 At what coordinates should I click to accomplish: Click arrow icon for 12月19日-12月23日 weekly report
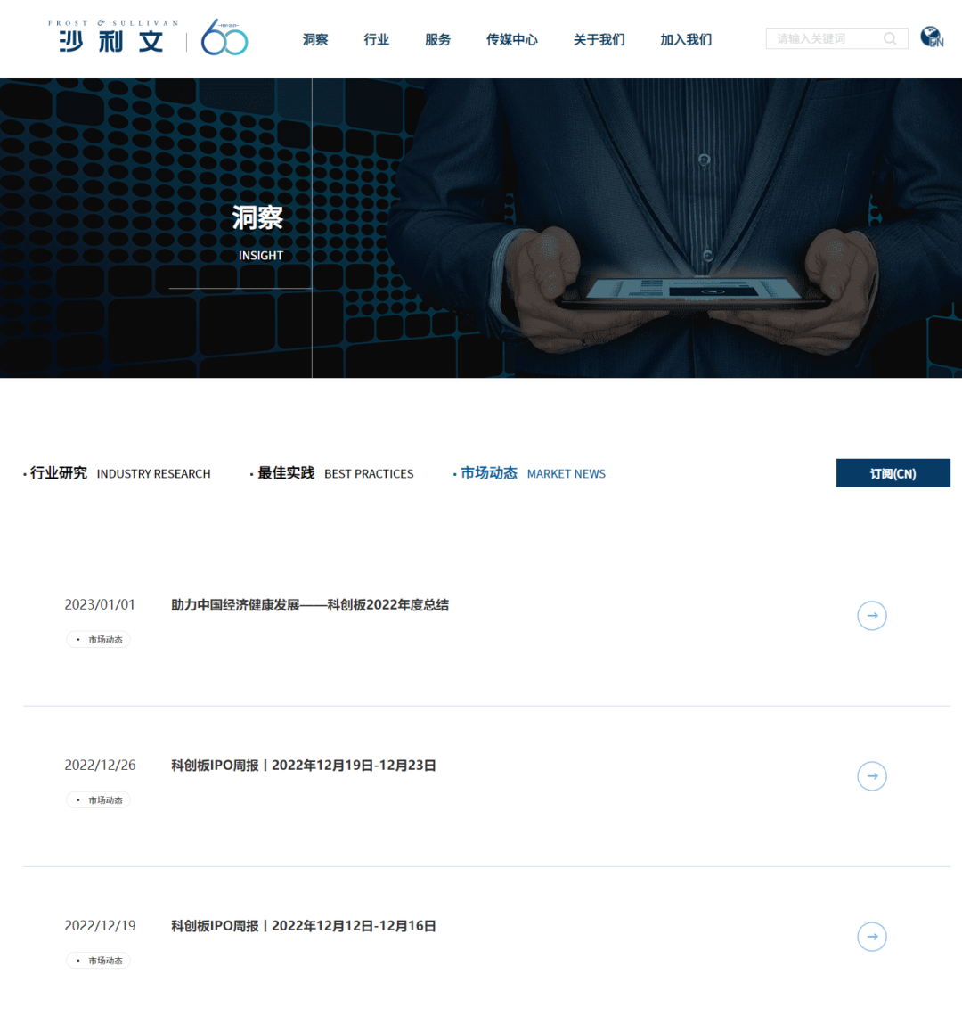click(x=871, y=776)
